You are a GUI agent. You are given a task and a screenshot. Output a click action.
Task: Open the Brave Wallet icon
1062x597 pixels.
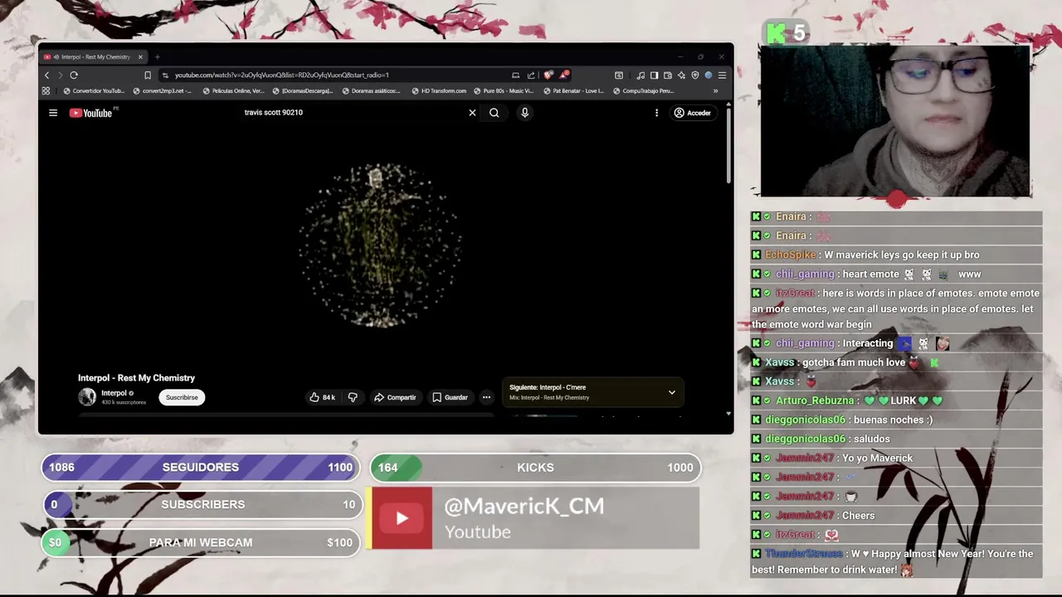pyautogui.click(x=668, y=75)
